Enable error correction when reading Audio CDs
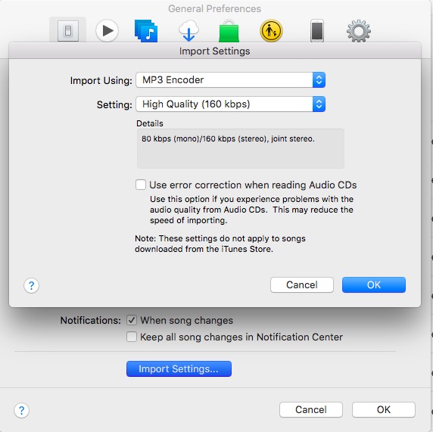 [x=141, y=185]
